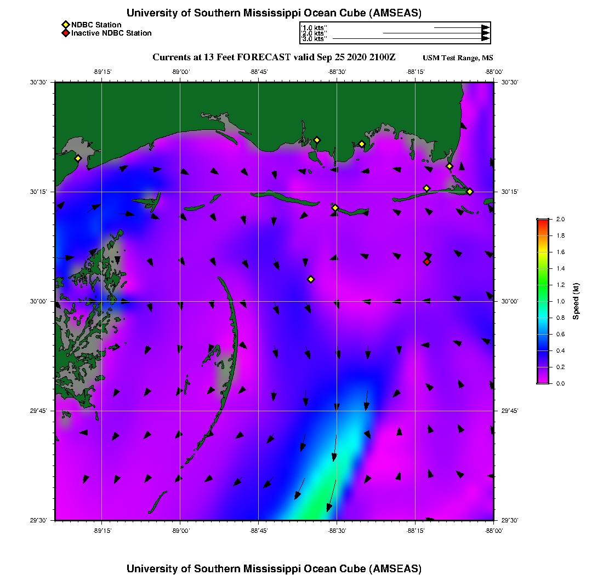This screenshot has width=603, height=575.
Task: Click the 'NDBC Station' legend label
Action: pyautogui.click(x=96, y=25)
